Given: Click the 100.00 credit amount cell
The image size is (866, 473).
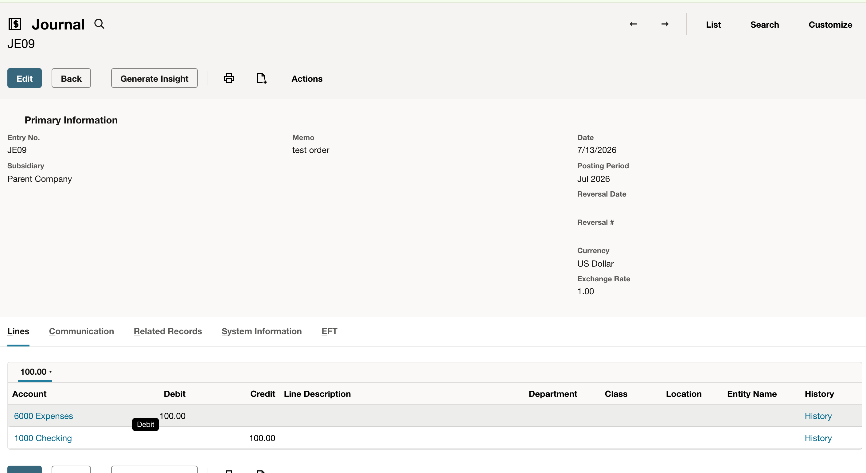Looking at the screenshot, I should [x=262, y=438].
